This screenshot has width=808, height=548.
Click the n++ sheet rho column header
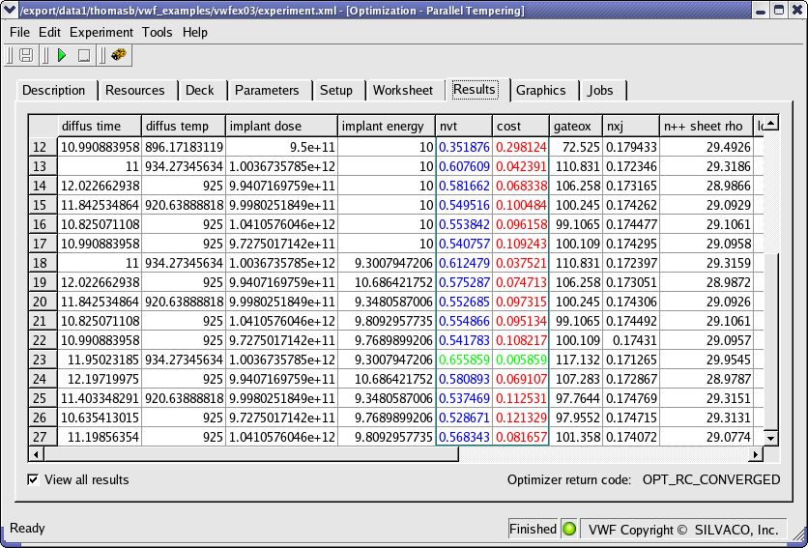[707, 127]
